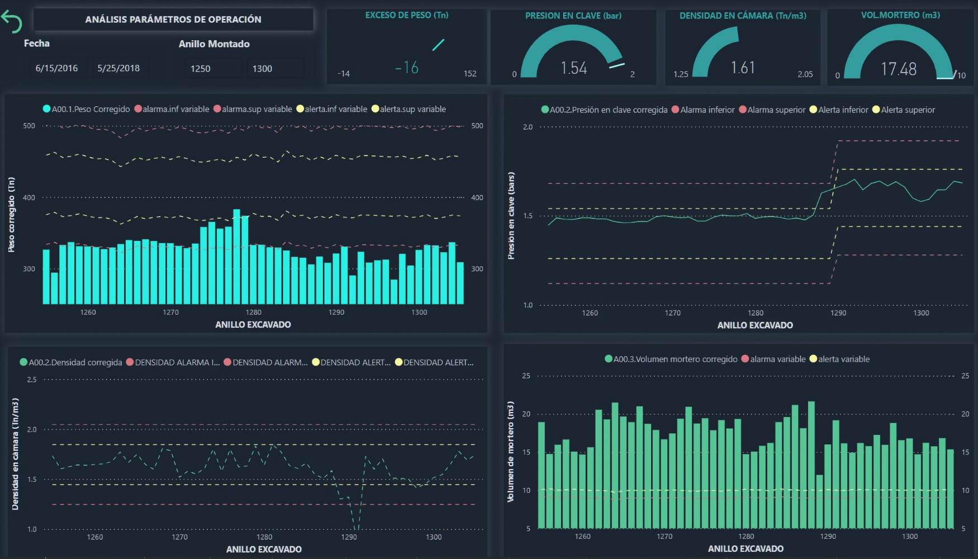Screen dimensions: 978x559
Task: Select the start date field 6/15/2016
Action: 57,68
